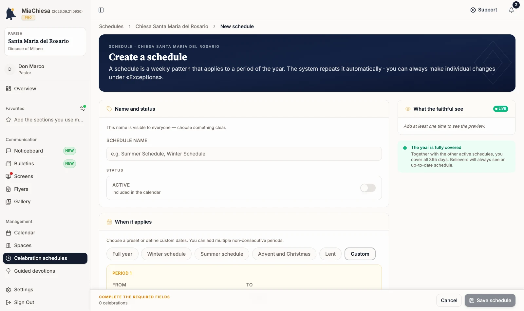The height and width of the screenshot is (311, 524).
Task: Go to Schedules breadcrumb
Action: pos(111,27)
